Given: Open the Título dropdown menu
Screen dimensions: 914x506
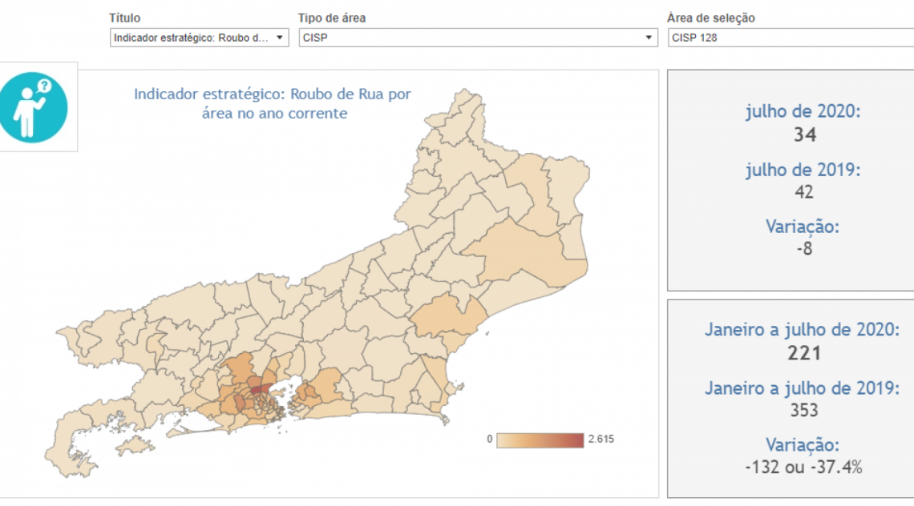Looking at the screenshot, I should point(199,38).
